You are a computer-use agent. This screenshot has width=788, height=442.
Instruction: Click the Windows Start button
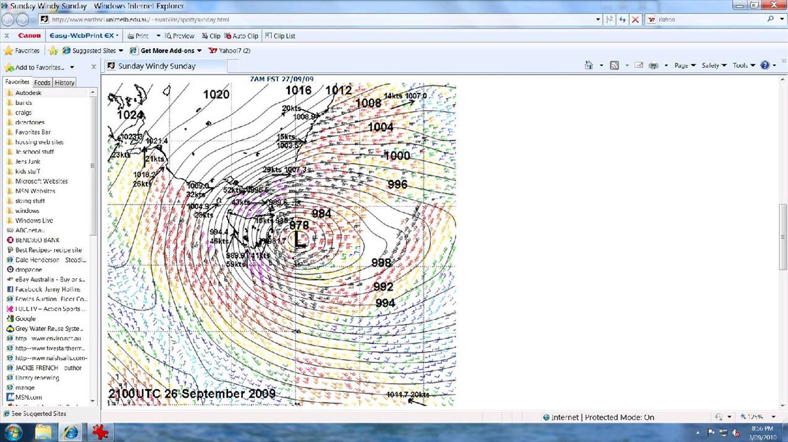click(12, 432)
